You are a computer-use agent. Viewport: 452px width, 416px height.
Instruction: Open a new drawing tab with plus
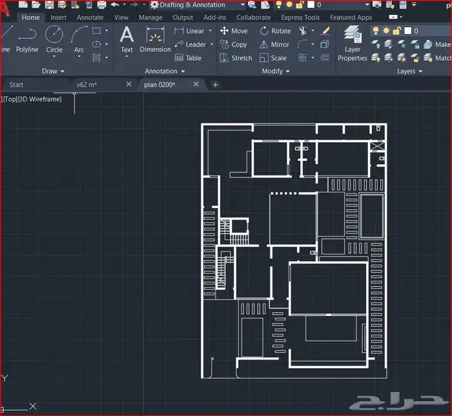[215, 85]
